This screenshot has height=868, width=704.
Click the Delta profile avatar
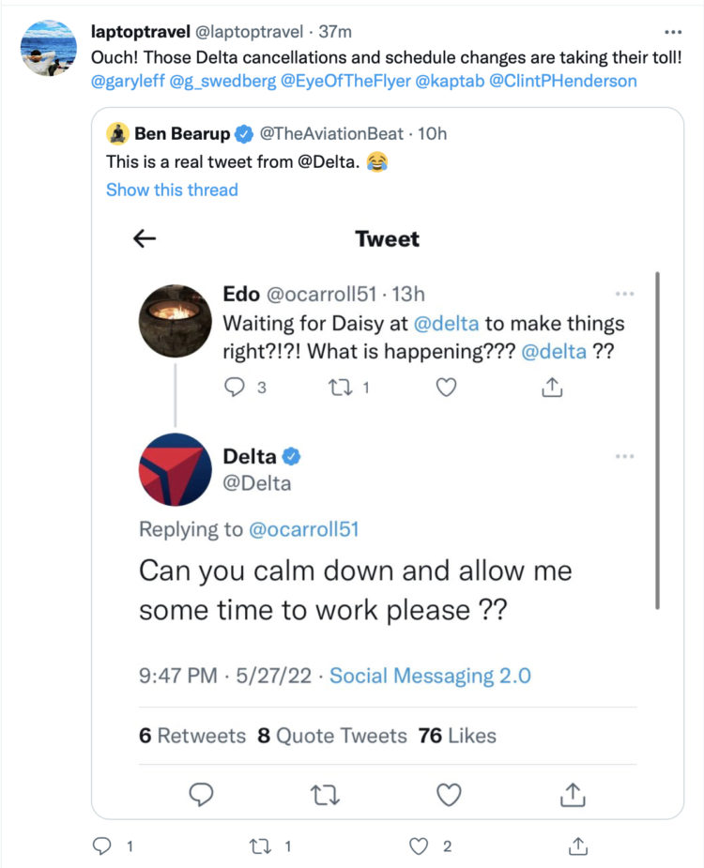click(175, 470)
